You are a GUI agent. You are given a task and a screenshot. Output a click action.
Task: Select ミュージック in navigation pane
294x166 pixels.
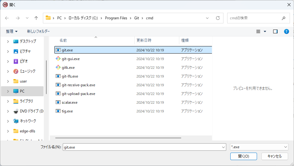tap(28, 71)
